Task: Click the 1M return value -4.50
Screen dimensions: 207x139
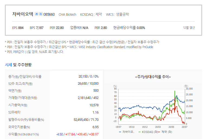Action: 60,134
